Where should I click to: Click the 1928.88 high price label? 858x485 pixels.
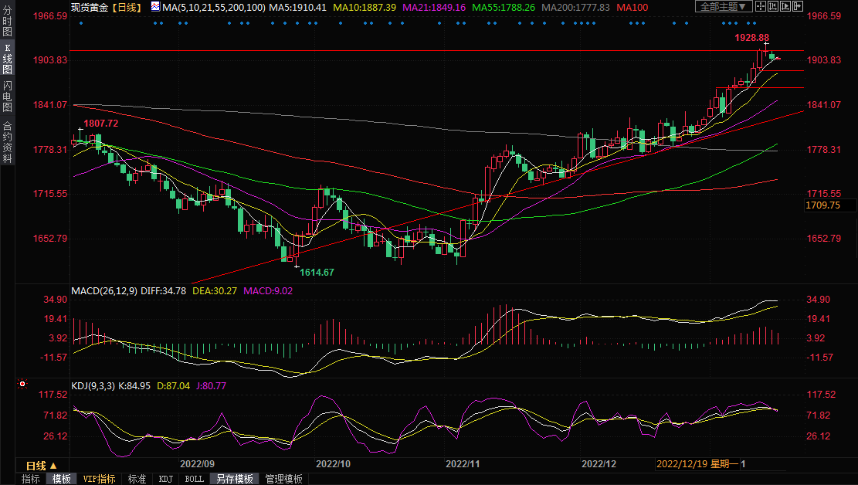(751, 38)
